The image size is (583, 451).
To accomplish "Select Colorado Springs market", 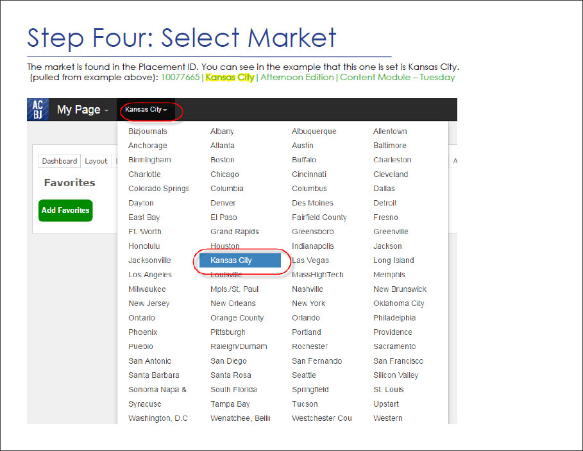I will [x=158, y=189].
